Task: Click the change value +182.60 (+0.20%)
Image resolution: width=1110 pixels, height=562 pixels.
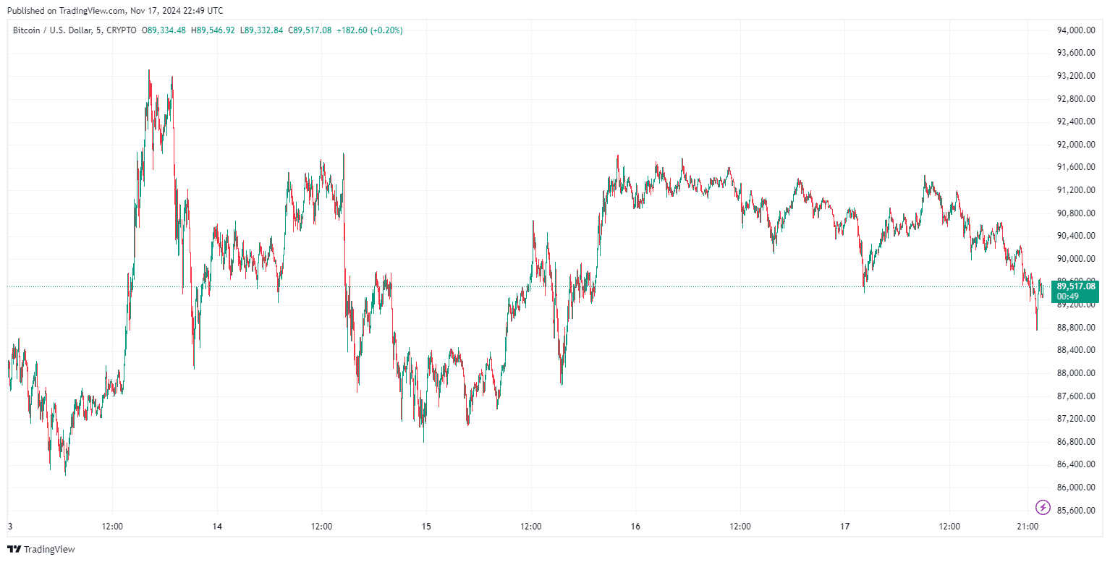Action: 370,30
